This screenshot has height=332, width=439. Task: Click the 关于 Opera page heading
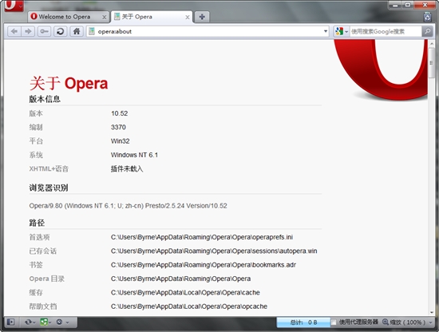point(69,83)
